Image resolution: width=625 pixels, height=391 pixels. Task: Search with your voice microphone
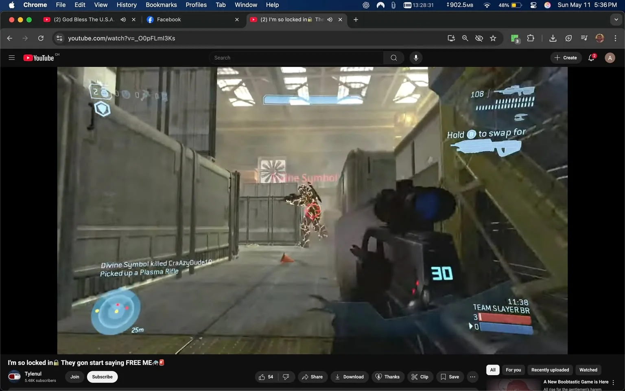click(415, 58)
